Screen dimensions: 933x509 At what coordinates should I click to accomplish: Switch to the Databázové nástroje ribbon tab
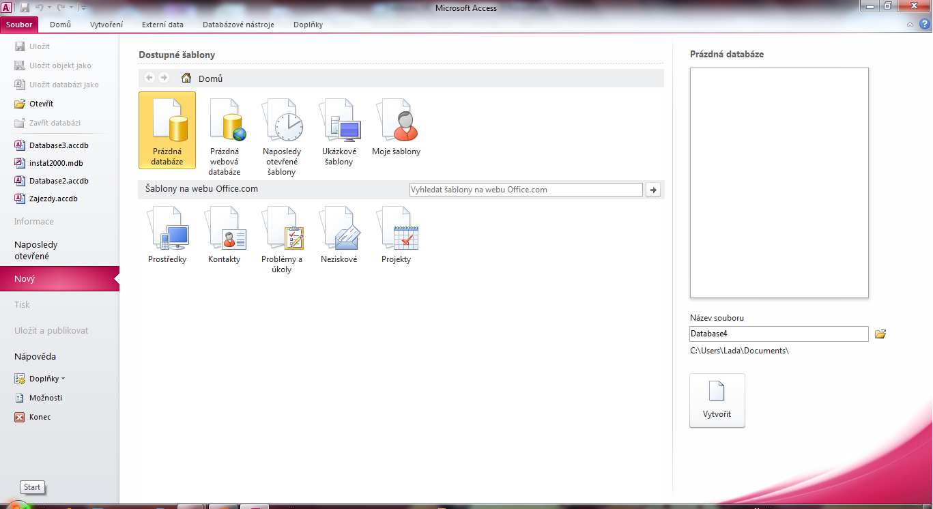tap(238, 25)
